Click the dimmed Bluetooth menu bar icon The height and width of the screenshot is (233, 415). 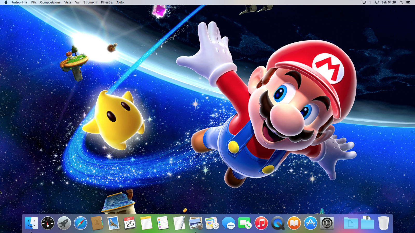click(370, 2)
